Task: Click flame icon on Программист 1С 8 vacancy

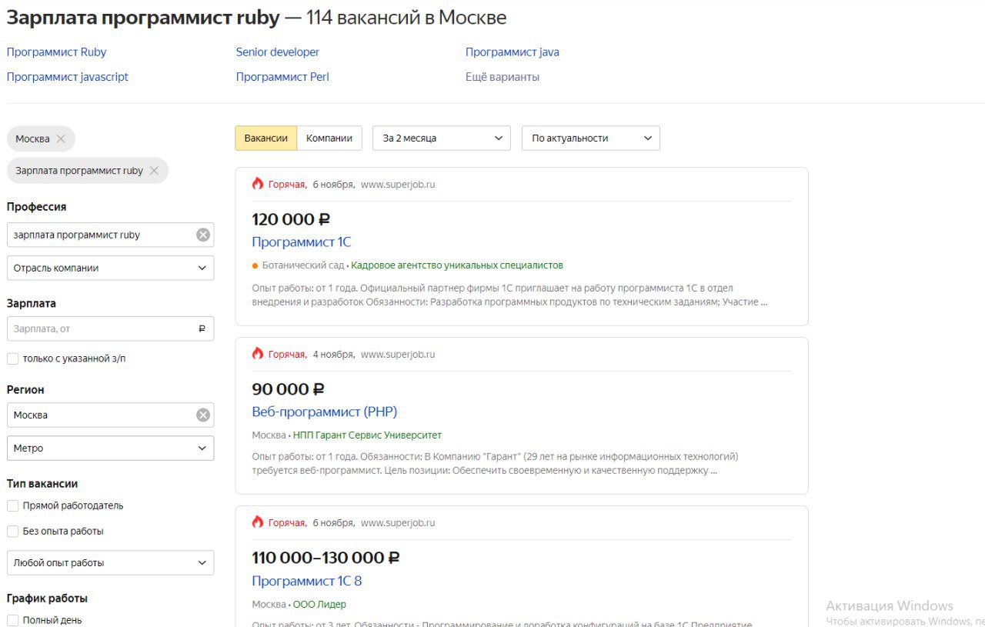Action: tap(258, 522)
